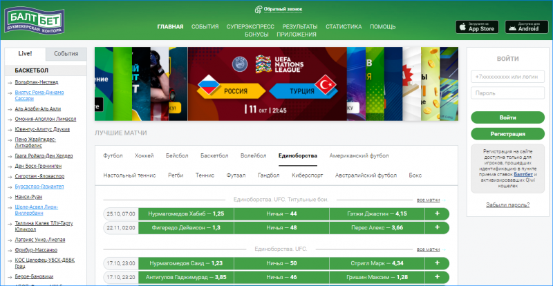Click the callback phone icon

click(x=259, y=10)
